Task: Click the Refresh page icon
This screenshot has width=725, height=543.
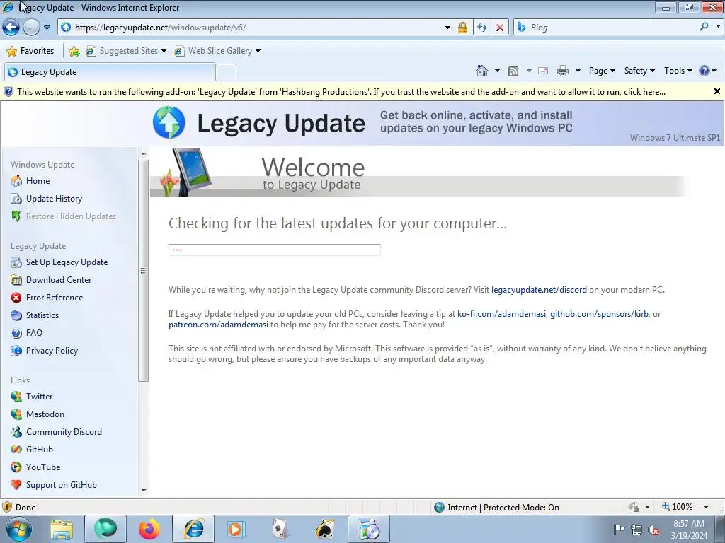Action: pos(481,28)
